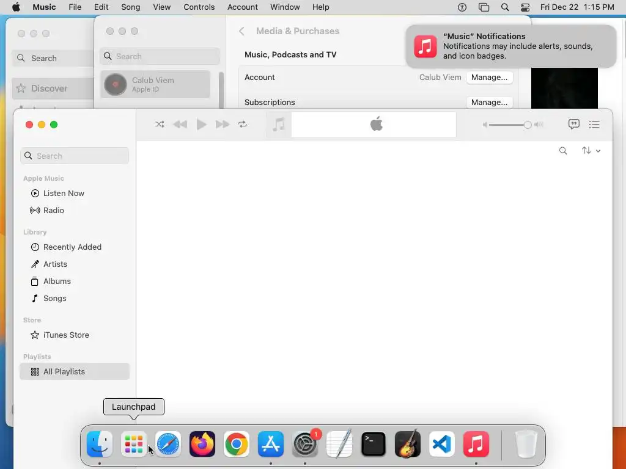Go back from Media & Purchases
Image resolution: width=626 pixels, height=469 pixels.
pyautogui.click(x=241, y=31)
